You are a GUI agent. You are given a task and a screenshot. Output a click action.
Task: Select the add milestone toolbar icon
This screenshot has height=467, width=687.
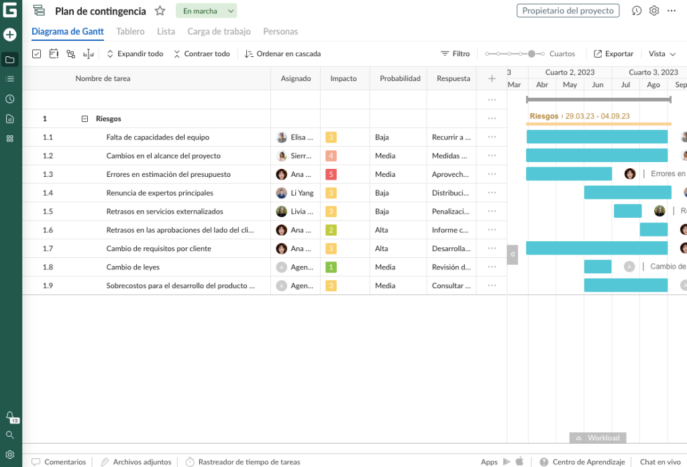(x=54, y=54)
